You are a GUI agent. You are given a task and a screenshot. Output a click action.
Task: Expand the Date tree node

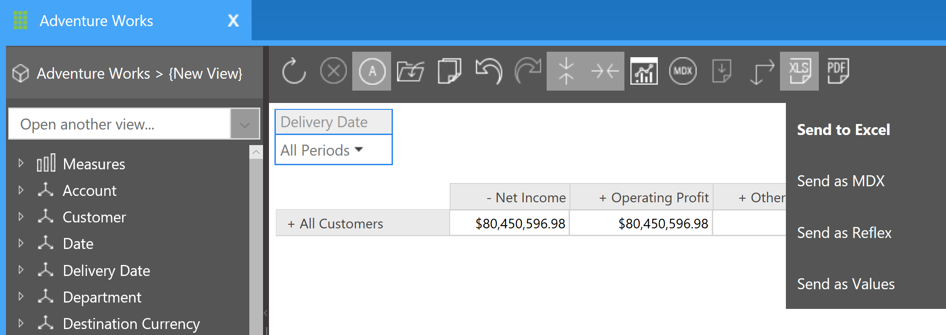pos(21,243)
